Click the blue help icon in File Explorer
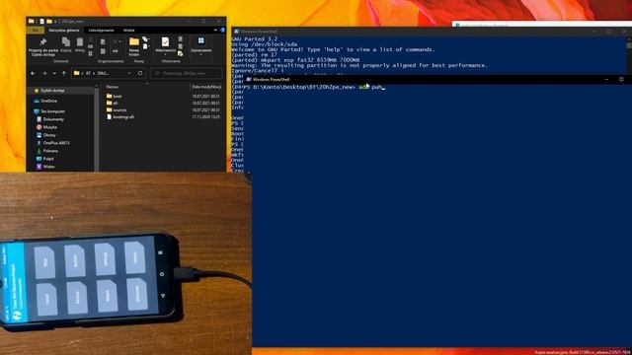This screenshot has height=355, width=632. point(222,31)
